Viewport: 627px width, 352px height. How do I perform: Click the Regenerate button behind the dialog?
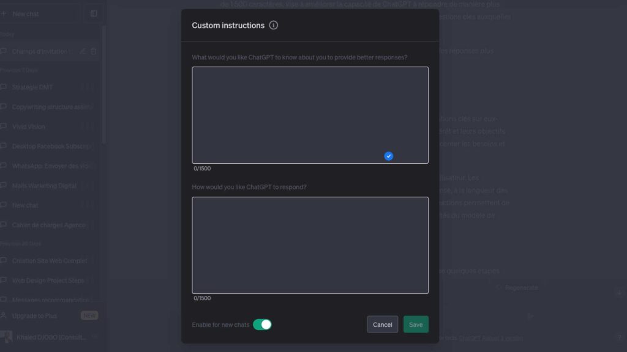coord(517,288)
